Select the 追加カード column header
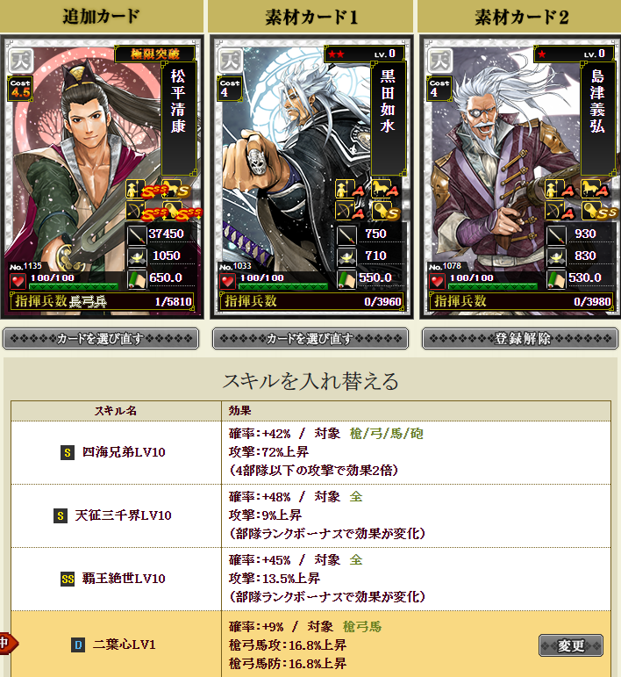Screen dimensions: 621x677 [102, 17]
